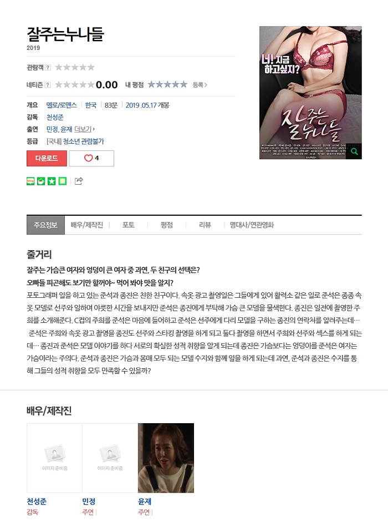Select the 리뷰 tab
Screen dimensions: 388x528
(x=205, y=225)
